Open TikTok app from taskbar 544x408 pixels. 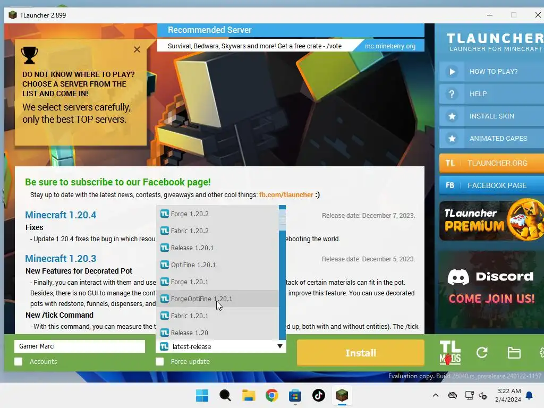pos(319,395)
